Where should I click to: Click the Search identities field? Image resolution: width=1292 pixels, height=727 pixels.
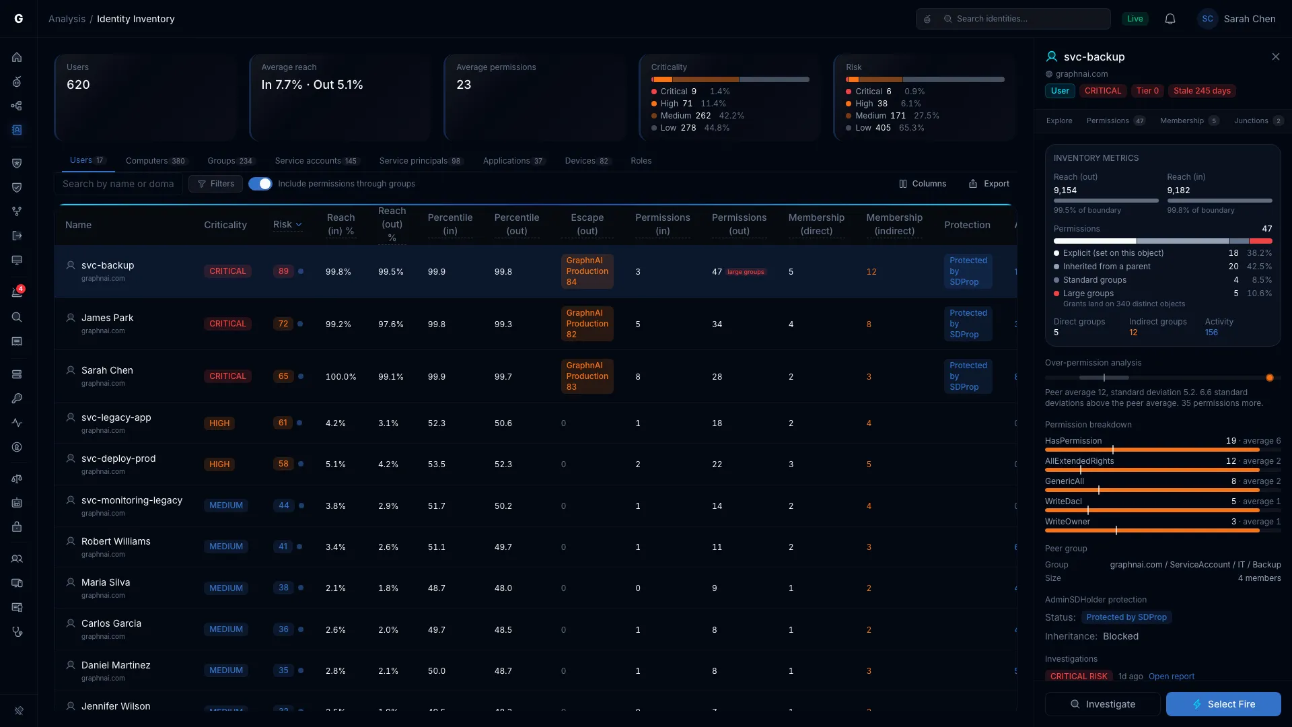[x=1013, y=19]
